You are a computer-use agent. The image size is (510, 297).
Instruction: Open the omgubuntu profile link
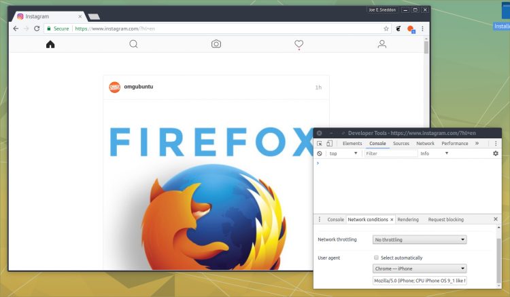[x=139, y=87]
